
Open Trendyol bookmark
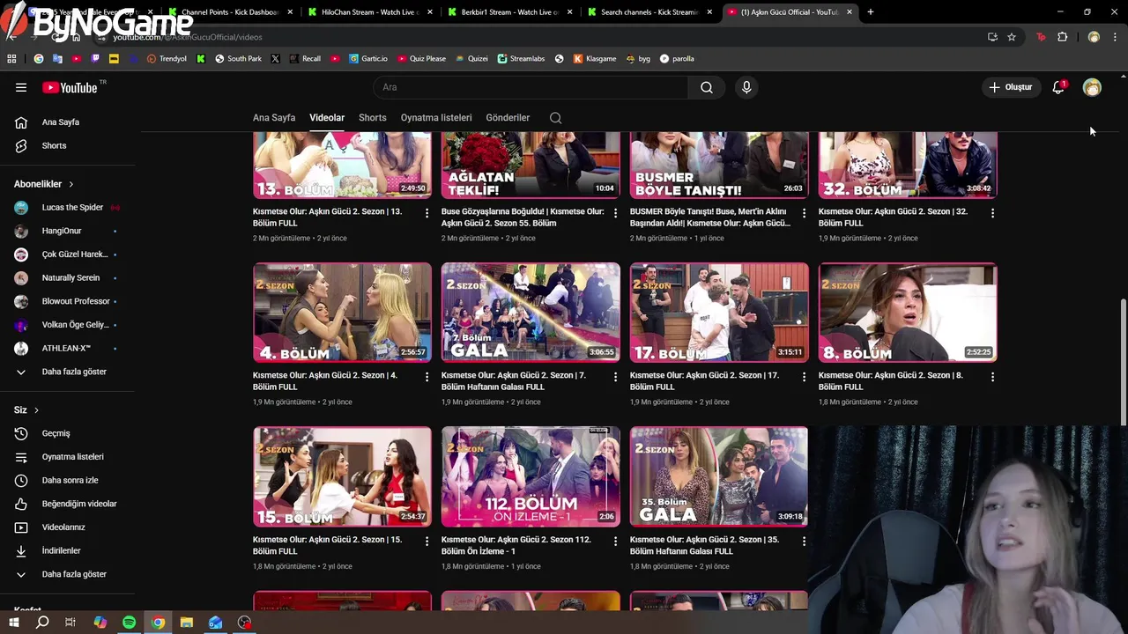point(167,59)
